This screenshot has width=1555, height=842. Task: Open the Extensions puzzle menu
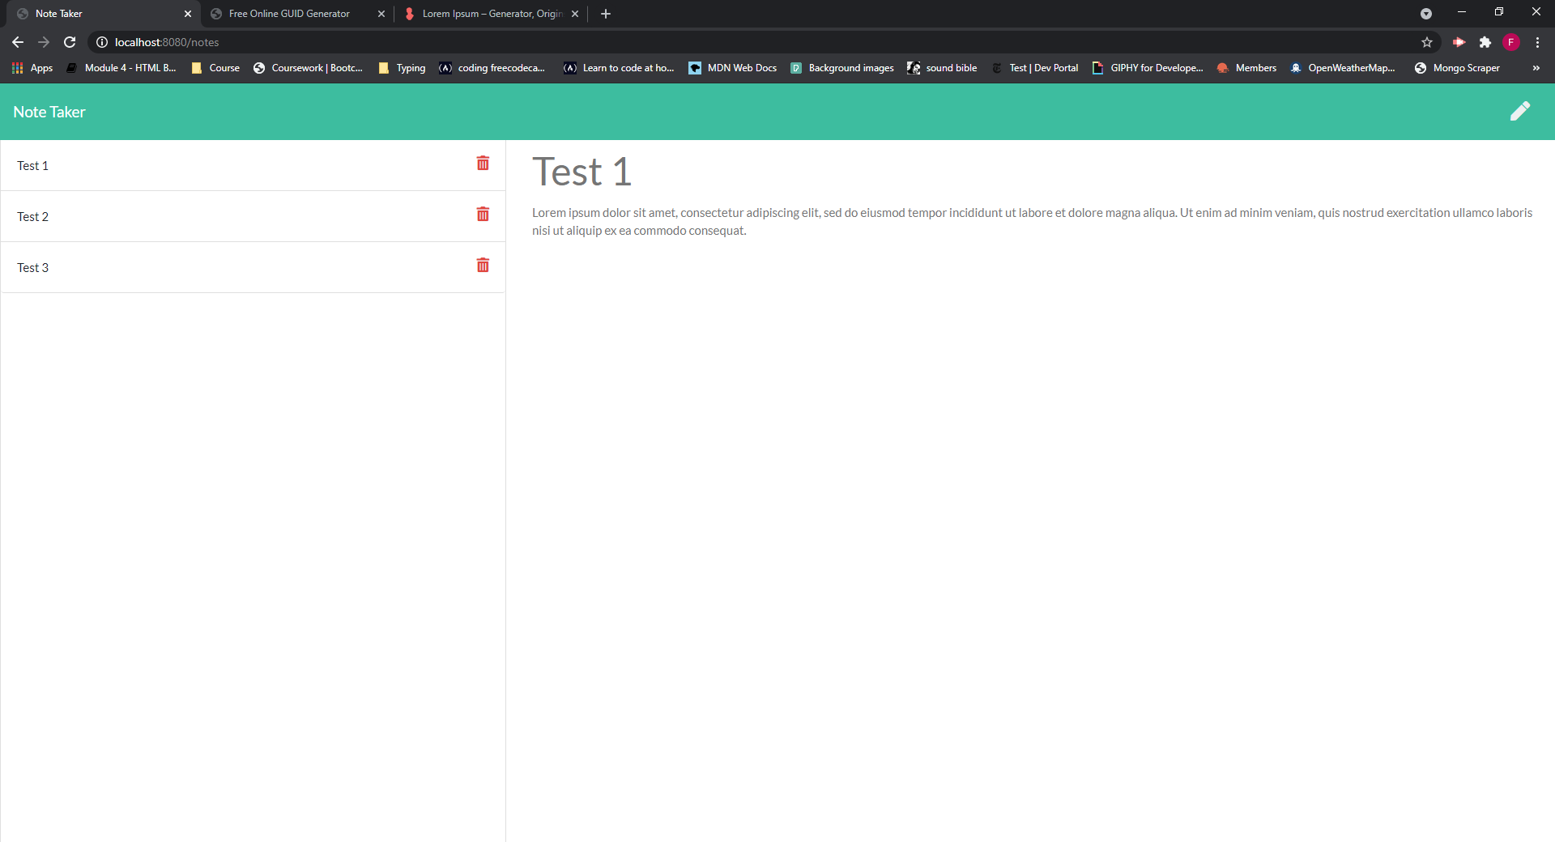pyautogui.click(x=1485, y=42)
